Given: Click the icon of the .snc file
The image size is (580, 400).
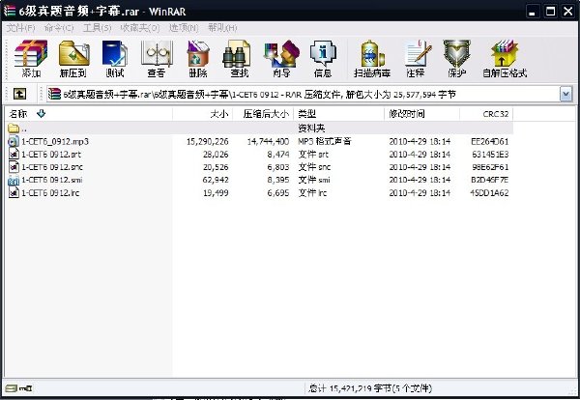Looking at the screenshot, I should (x=14, y=167).
